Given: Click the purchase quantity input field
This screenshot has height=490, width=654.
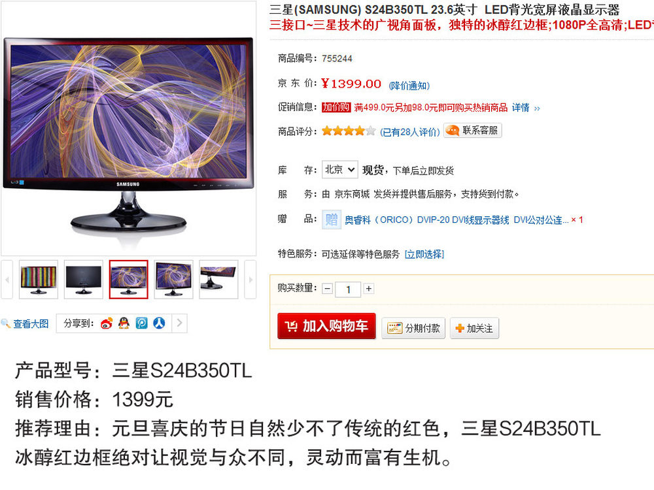Looking at the screenshot, I should point(349,289).
